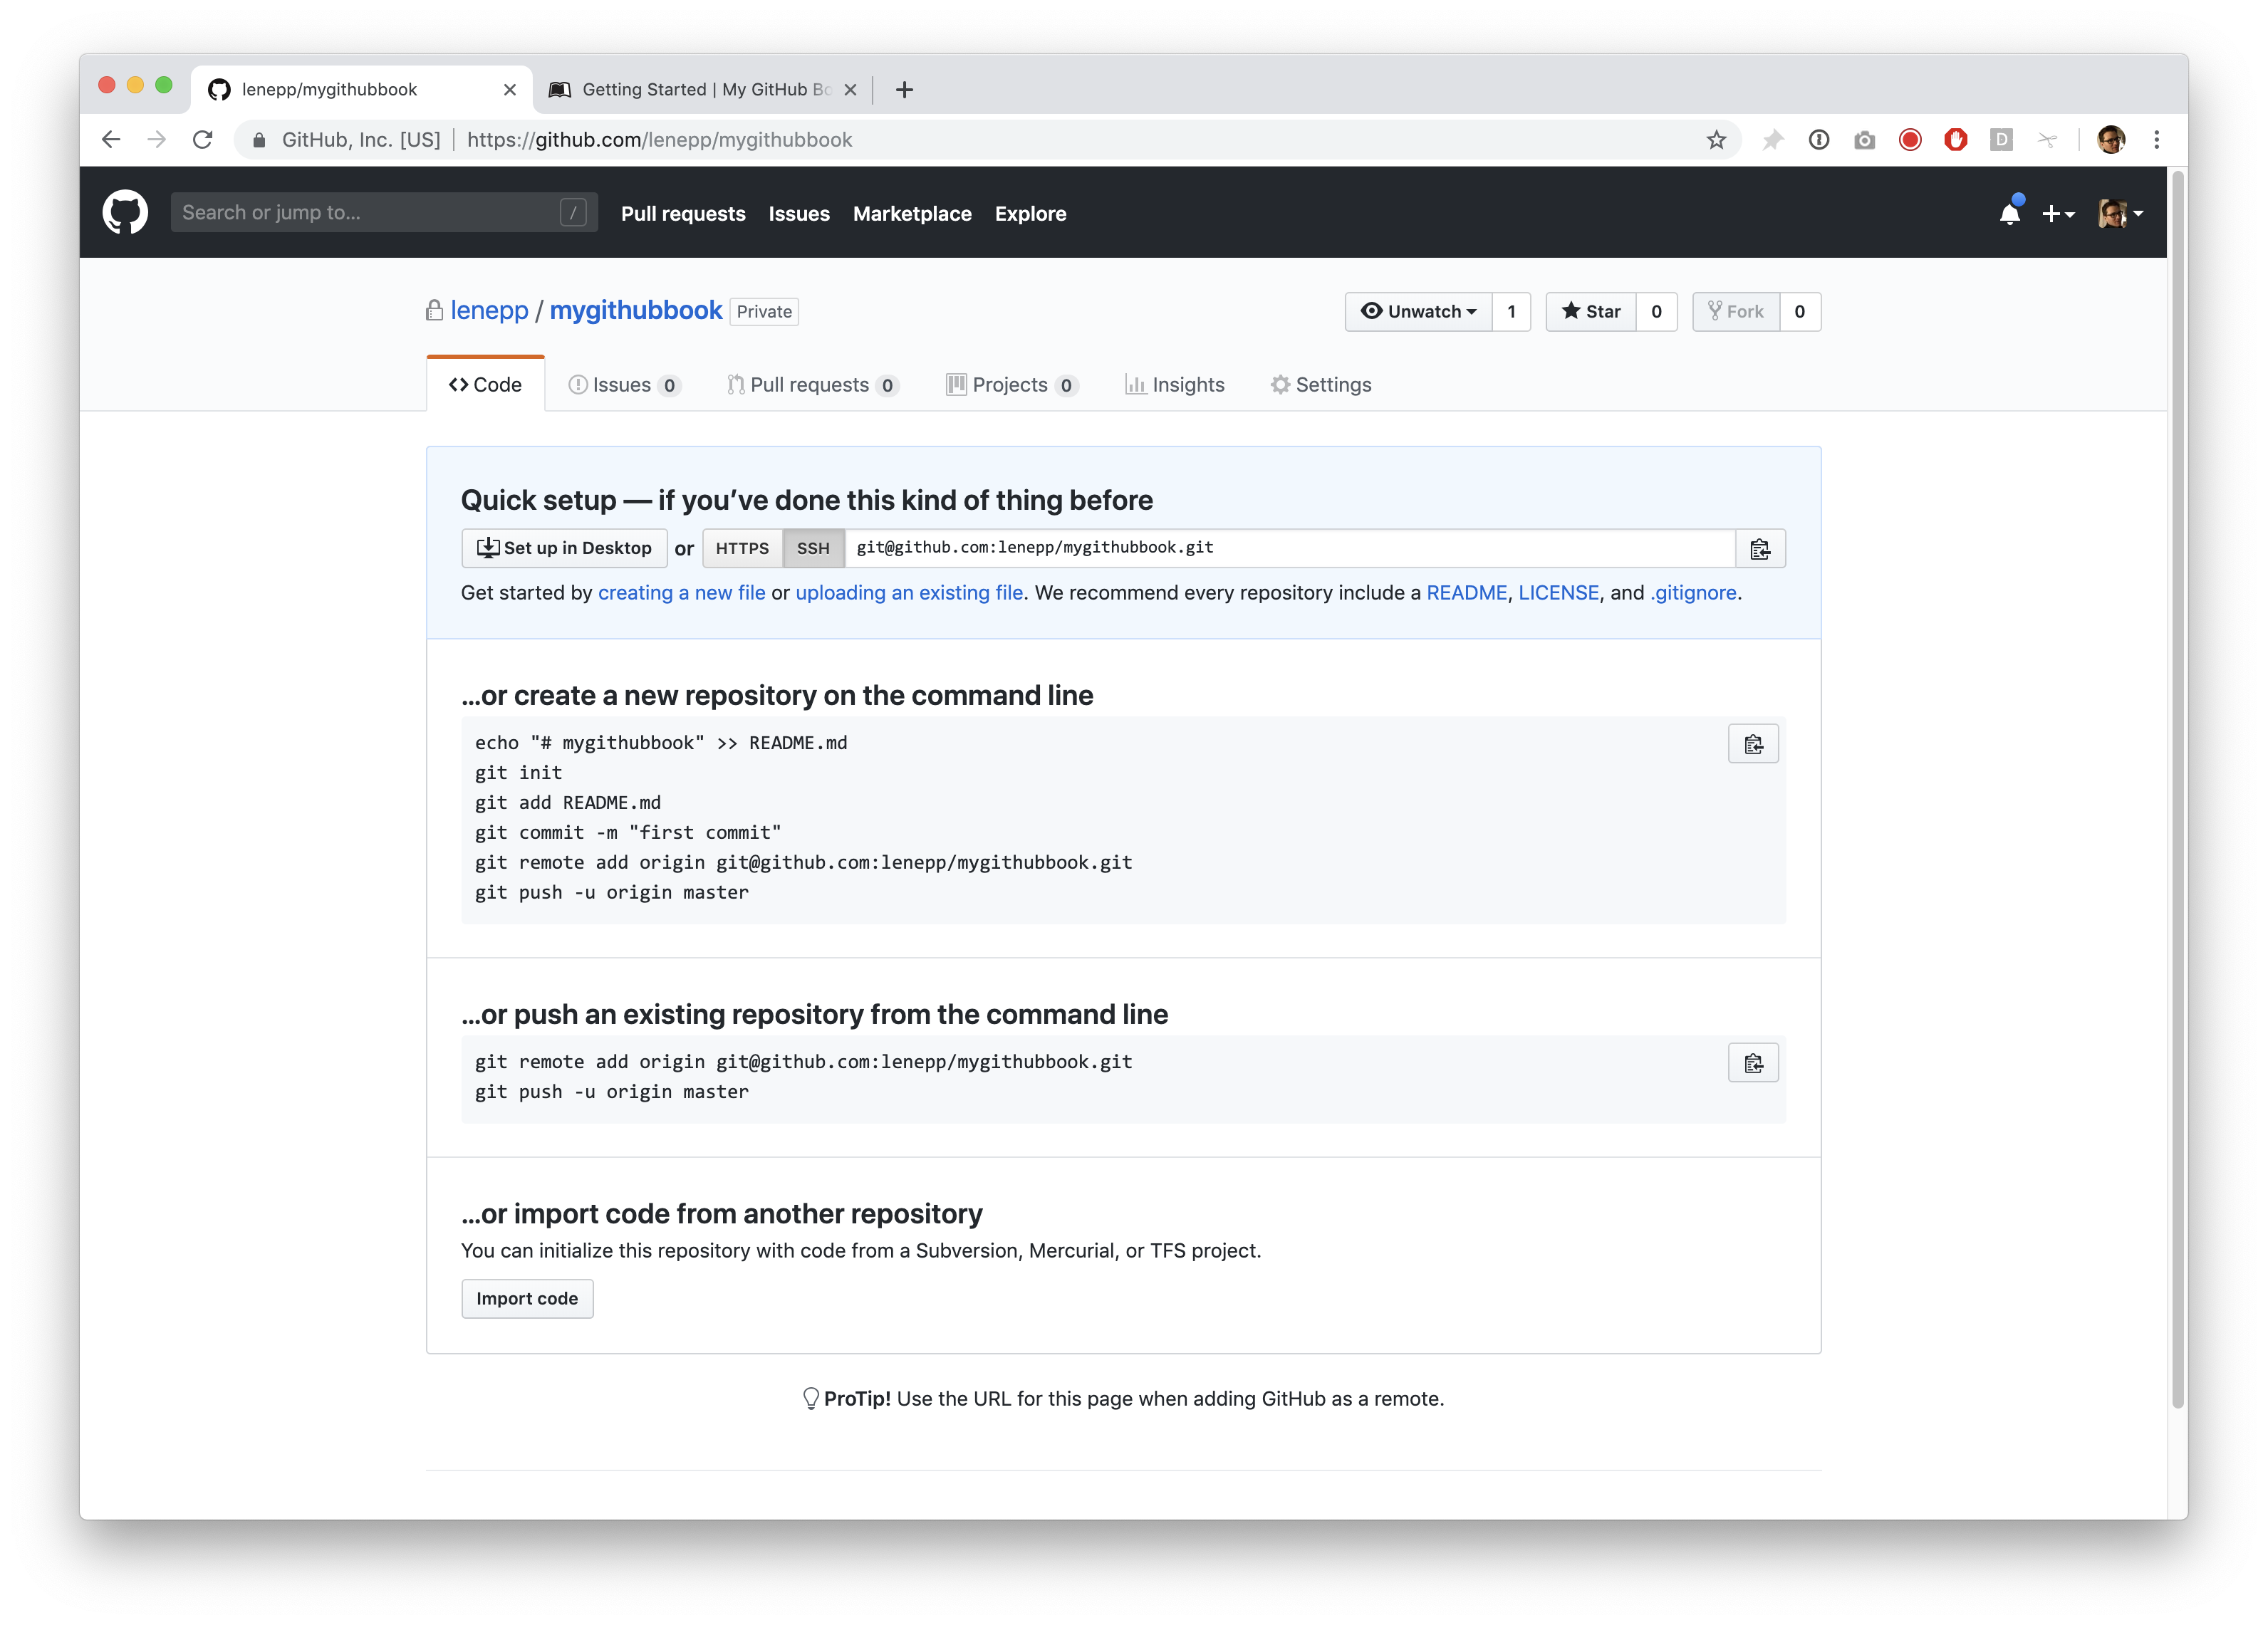Reload the page with the refresh icon
This screenshot has width=2268, height=1625.
pyautogui.click(x=203, y=140)
